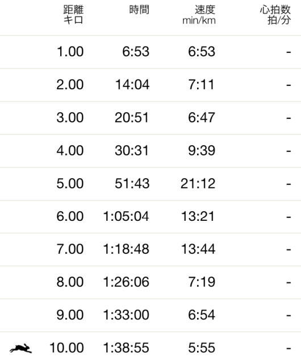Screen dimensions: 301x358
Task: Click the 1:05:04 elapsed time
Action: coord(126,216)
